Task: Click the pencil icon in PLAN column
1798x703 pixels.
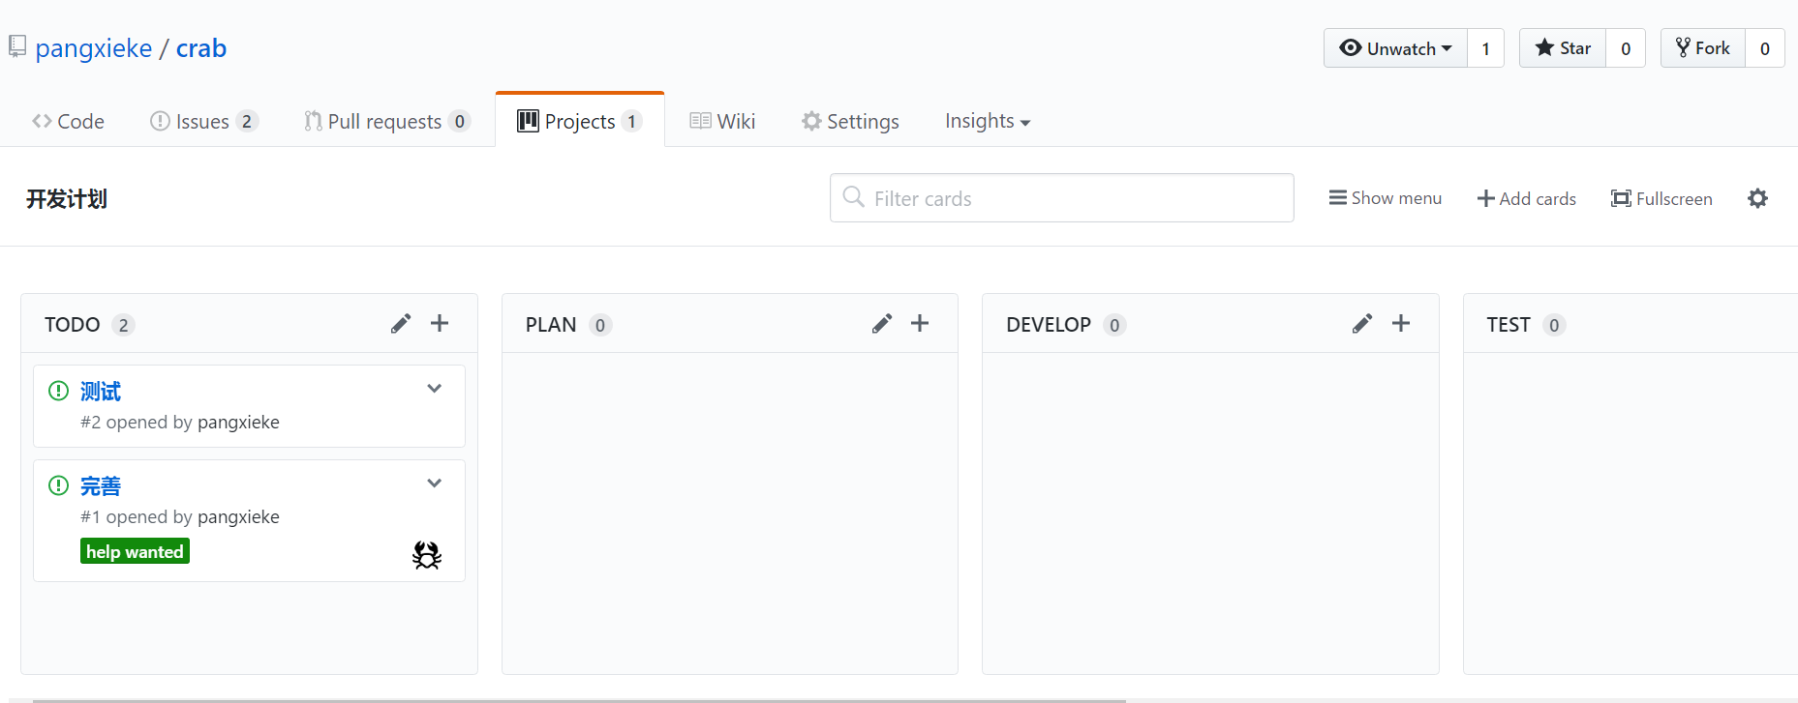Action: pos(881,324)
